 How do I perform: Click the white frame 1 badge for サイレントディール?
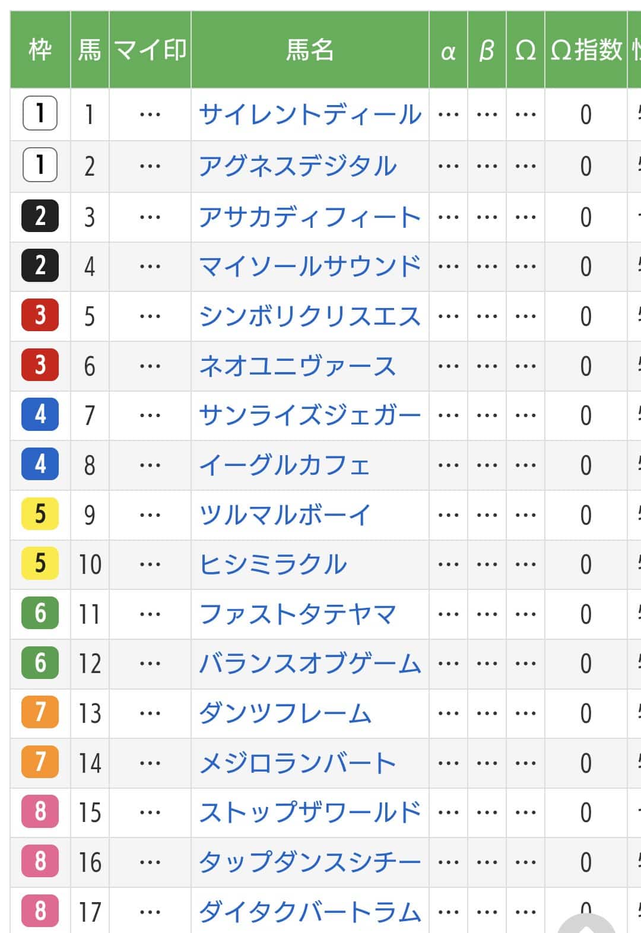40,113
